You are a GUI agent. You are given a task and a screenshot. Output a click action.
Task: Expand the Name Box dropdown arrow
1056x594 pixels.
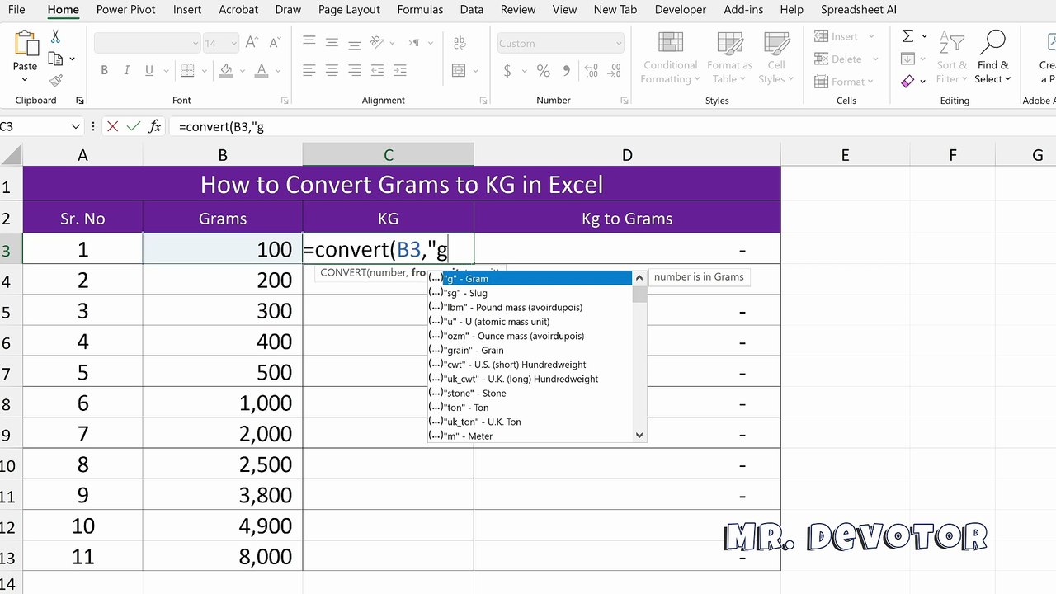point(76,126)
